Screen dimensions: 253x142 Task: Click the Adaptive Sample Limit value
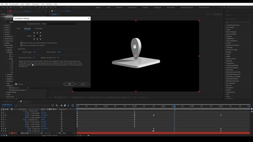(x=58, y=58)
